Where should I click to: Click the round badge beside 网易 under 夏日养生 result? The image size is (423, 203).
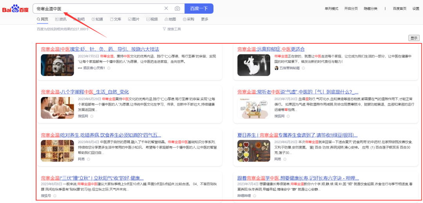(285, 159)
